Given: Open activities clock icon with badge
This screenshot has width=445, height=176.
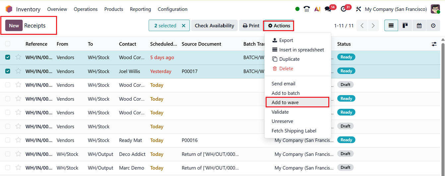Looking at the screenshot, I should [344, 9].
